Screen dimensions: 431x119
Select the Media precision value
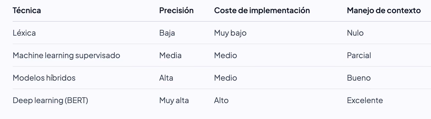(x=170, y=55)
